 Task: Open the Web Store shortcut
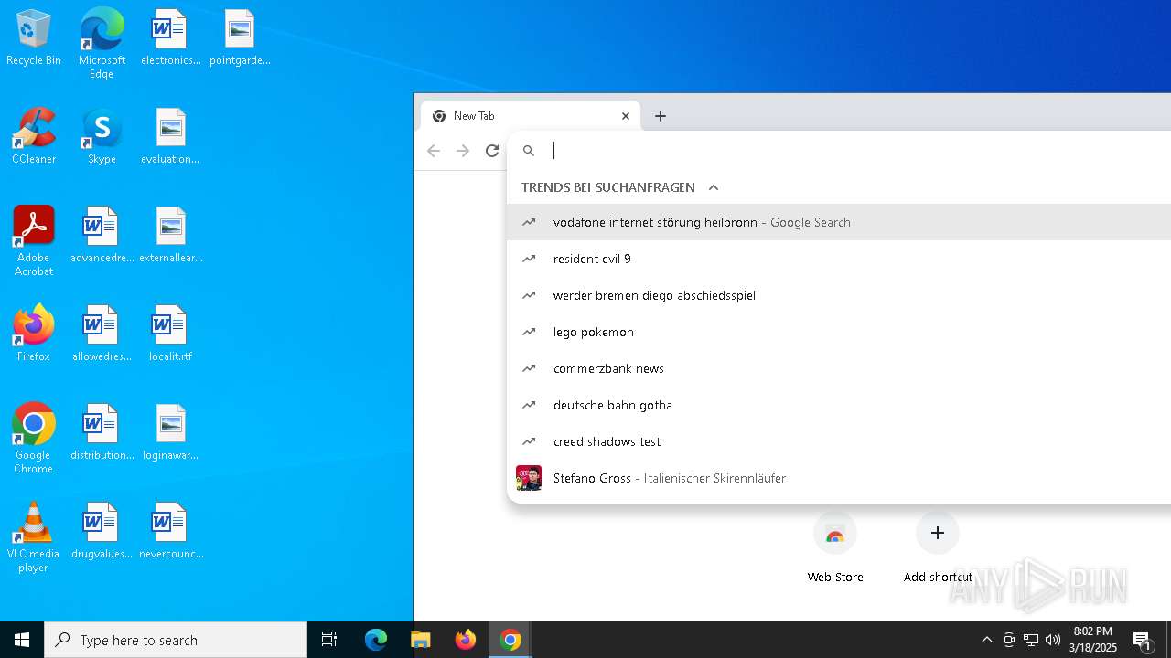coord(835,547)
